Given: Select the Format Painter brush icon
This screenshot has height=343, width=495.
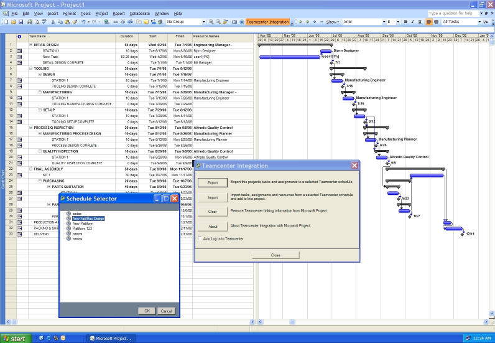Looking at the screenshot, I should tap(75, 22).
